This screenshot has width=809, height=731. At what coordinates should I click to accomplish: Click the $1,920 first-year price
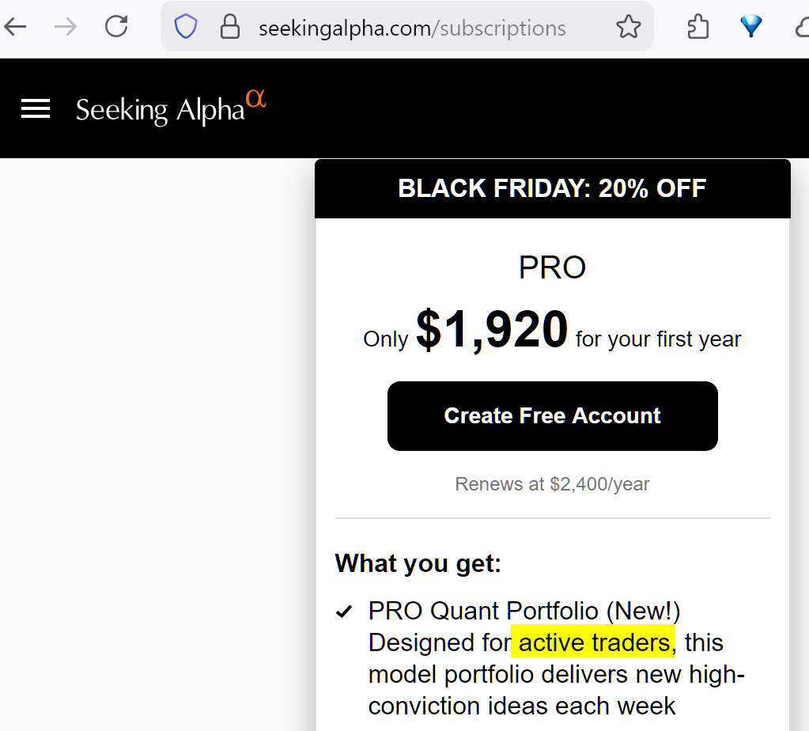coord(492,329)
